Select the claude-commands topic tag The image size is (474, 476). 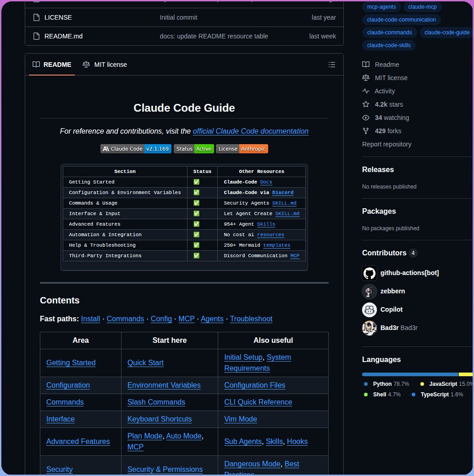coord(390,32)
